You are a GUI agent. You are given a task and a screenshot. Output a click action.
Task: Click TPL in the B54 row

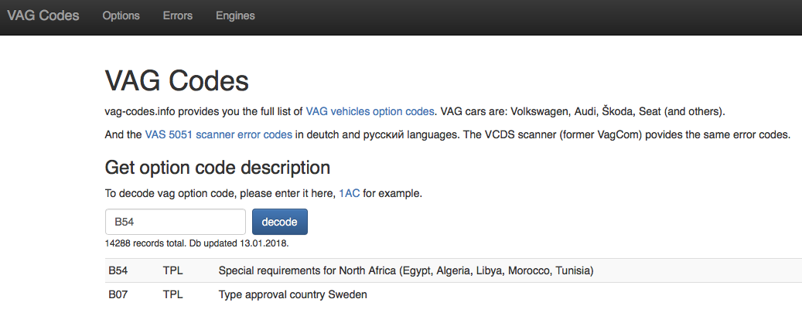point(172,271)
